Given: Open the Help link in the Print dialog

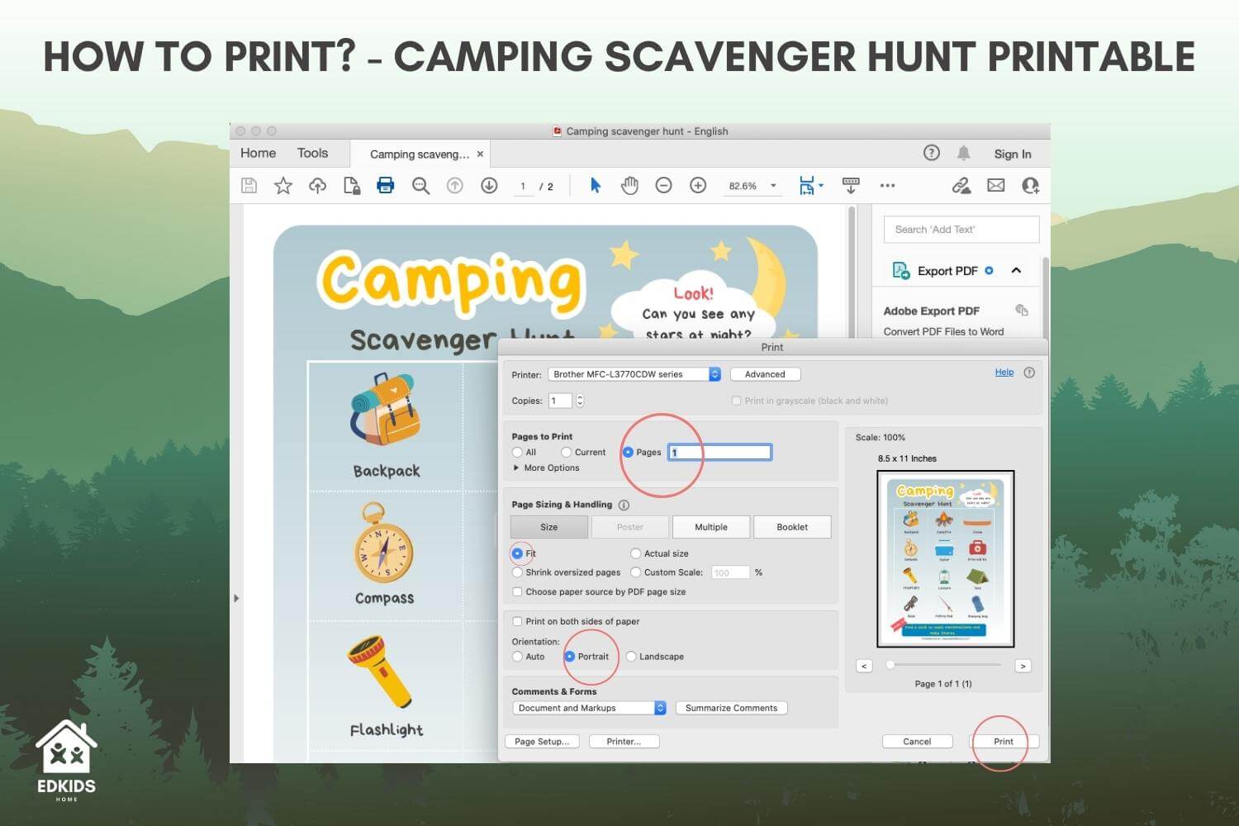Looking at the screenshot, I should coord(1004,372).
